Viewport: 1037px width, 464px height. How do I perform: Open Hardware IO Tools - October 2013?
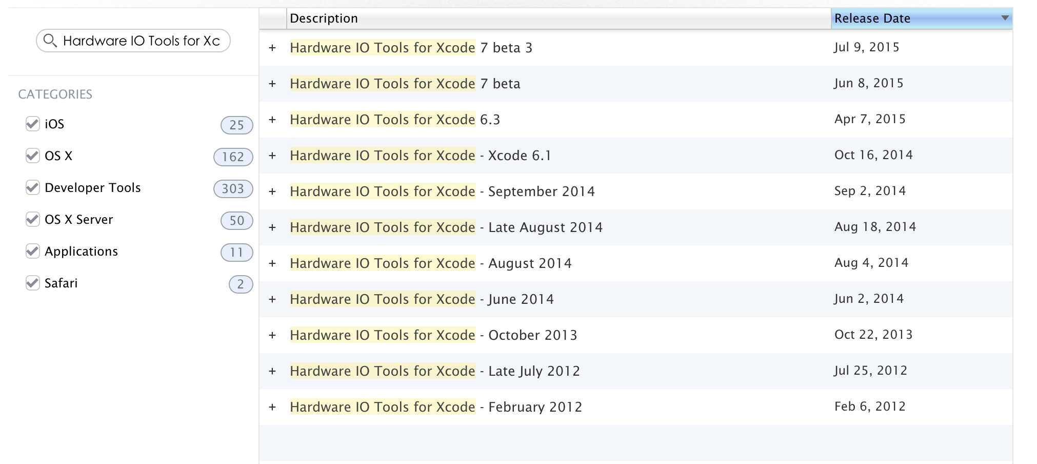coord(433,335)
